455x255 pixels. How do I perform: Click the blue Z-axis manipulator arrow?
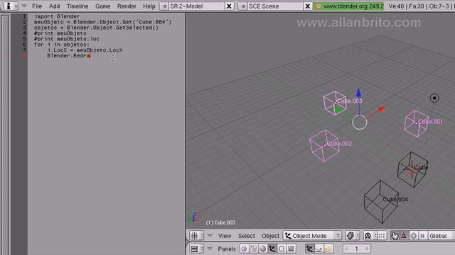[358, 93]
